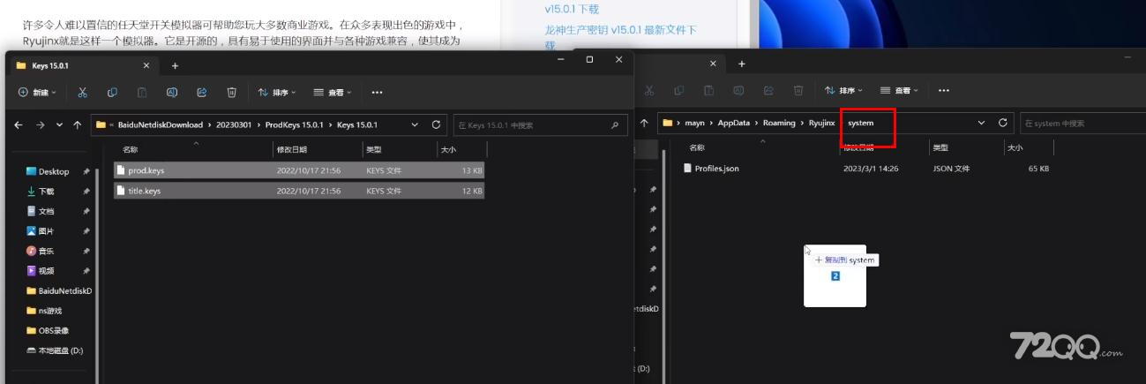Go up one level in system window
The image size is (1146, 384).
[644, 123]
